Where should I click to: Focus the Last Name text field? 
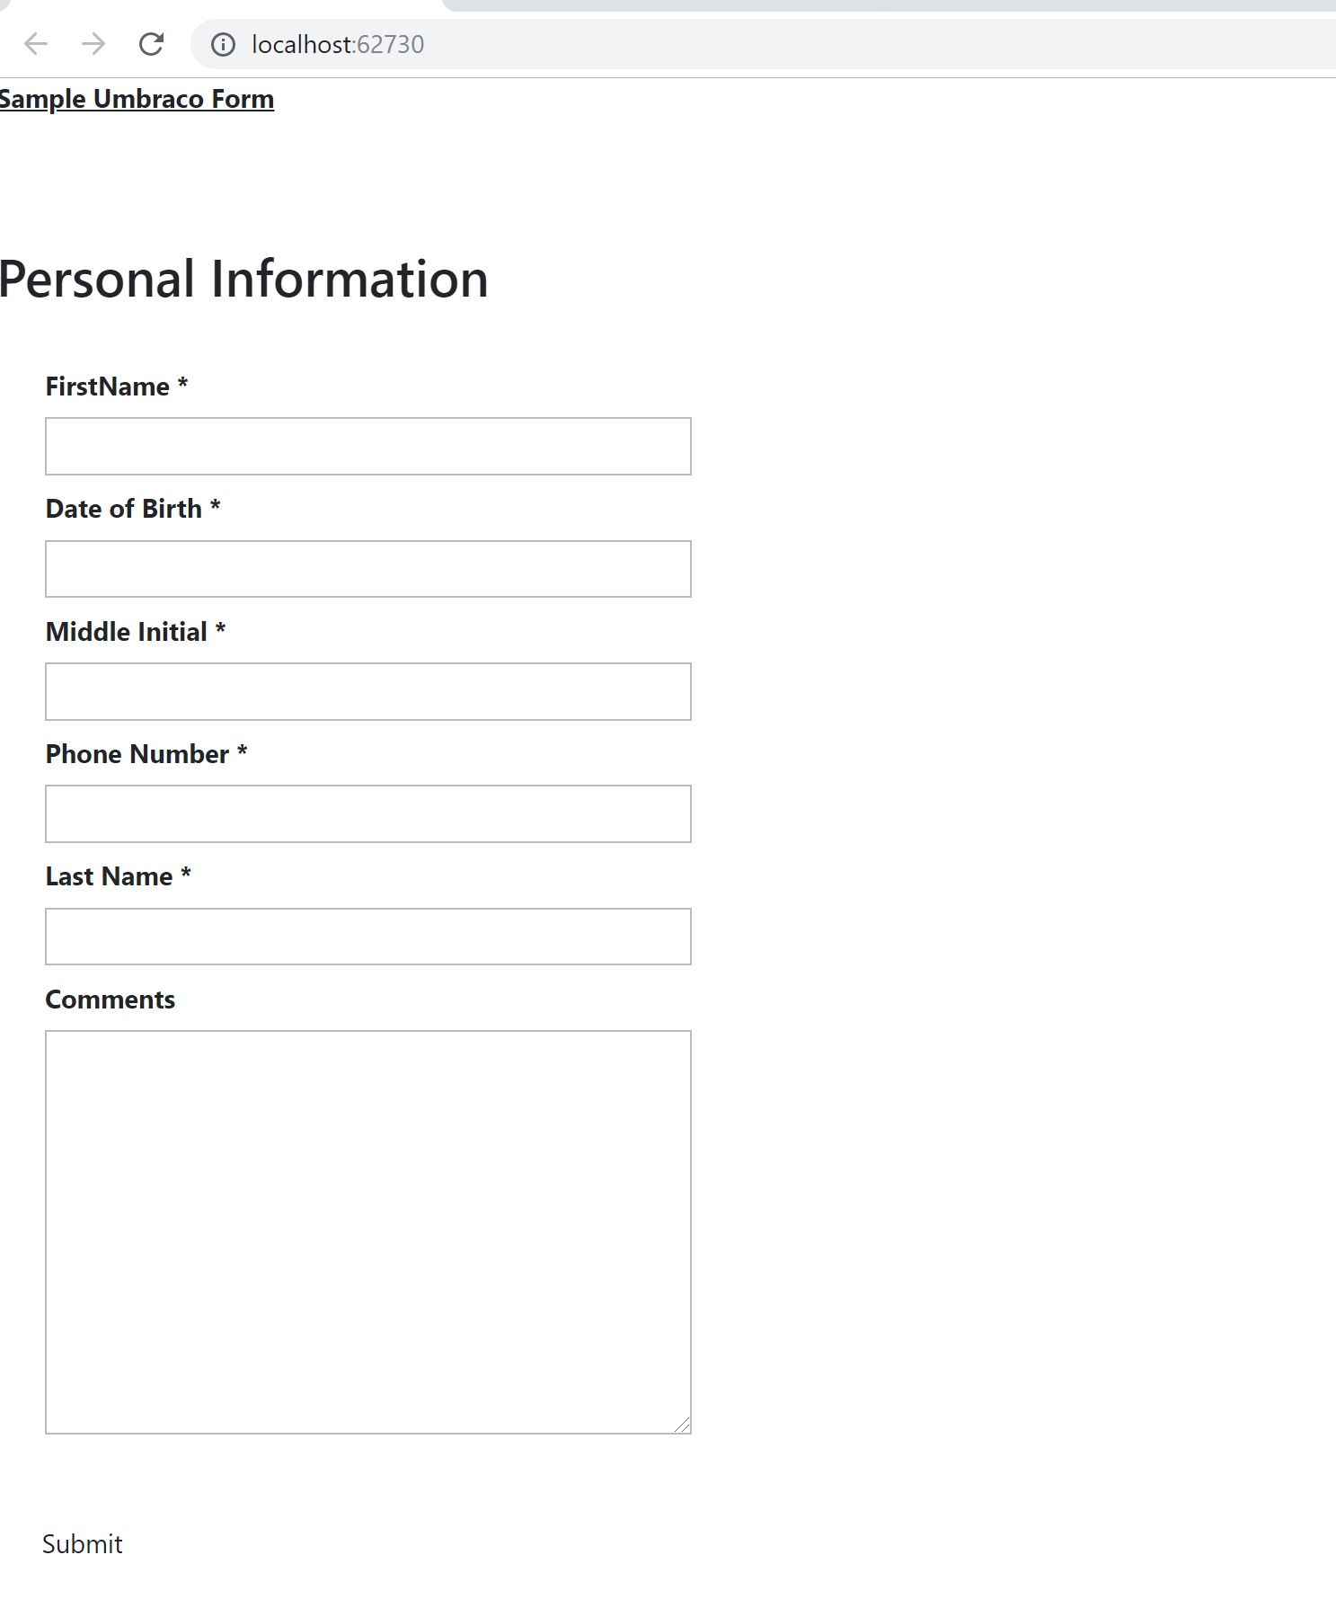(x=368, y=937)
